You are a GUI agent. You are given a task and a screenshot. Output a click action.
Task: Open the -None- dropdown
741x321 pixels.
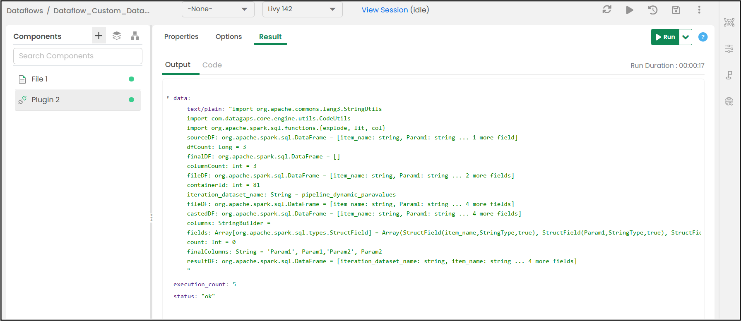(x=218, y=9)
